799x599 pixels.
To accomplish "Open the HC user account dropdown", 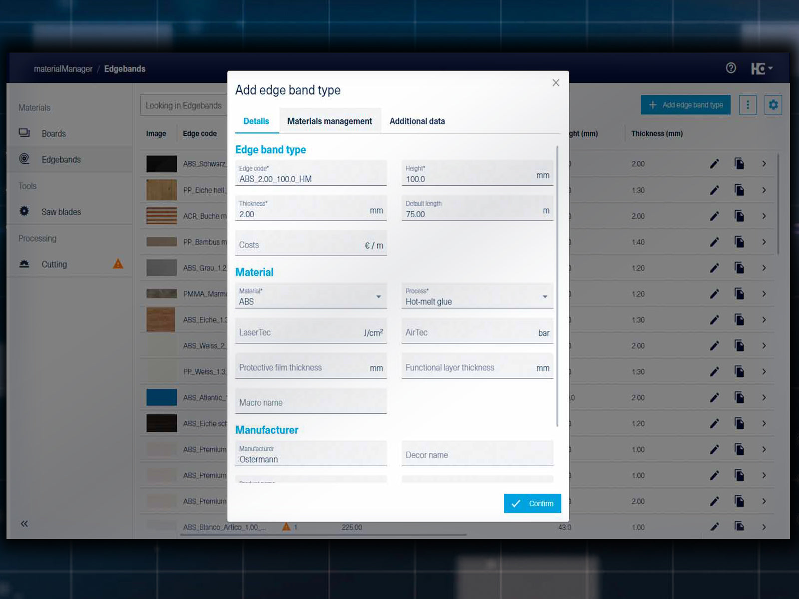I will [762, 68].
